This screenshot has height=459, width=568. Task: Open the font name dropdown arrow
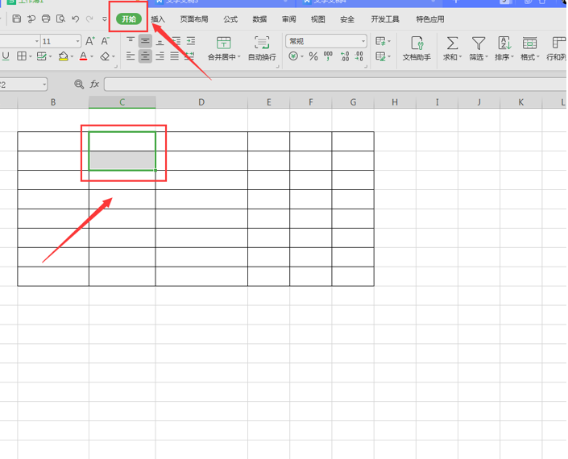pyautogui.click(x=36, y=41)
